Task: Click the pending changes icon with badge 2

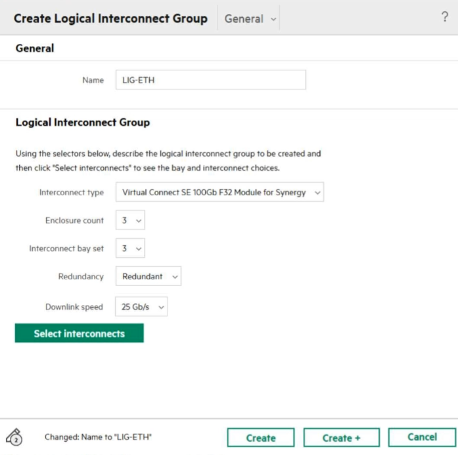Action: (x=14, y=437)
